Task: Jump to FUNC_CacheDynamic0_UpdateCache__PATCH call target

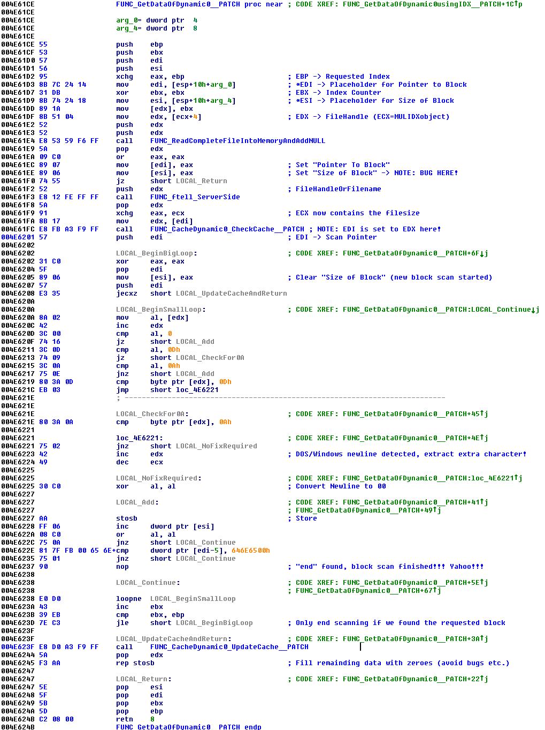Action: pyautogui.click(x=229, y=647)
